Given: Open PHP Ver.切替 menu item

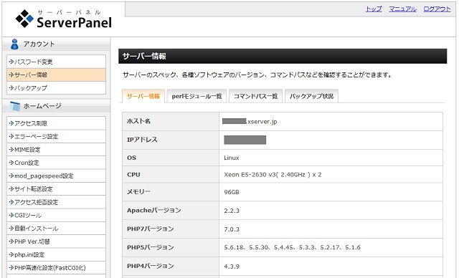Looking at the screenshot, I should click(56, 241).
